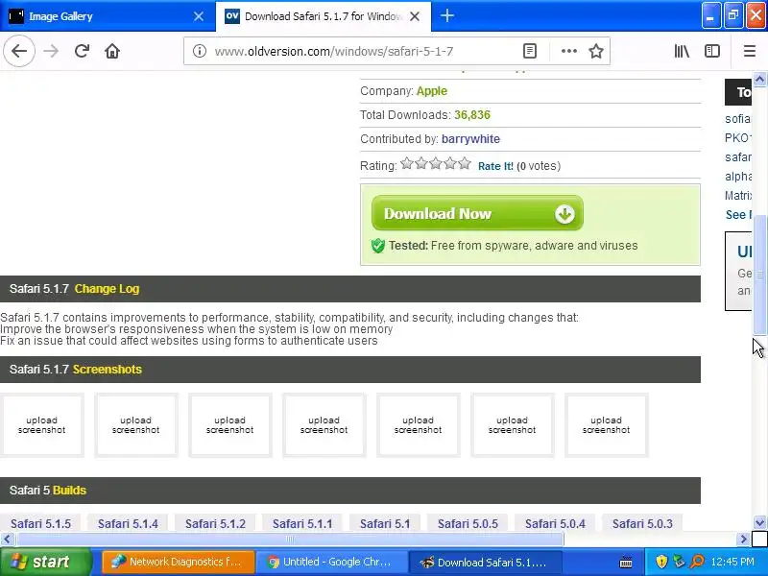Show site information icon in address bar
Screen dimensions: 768x576
pyautogui.click(x=200, y=51)
